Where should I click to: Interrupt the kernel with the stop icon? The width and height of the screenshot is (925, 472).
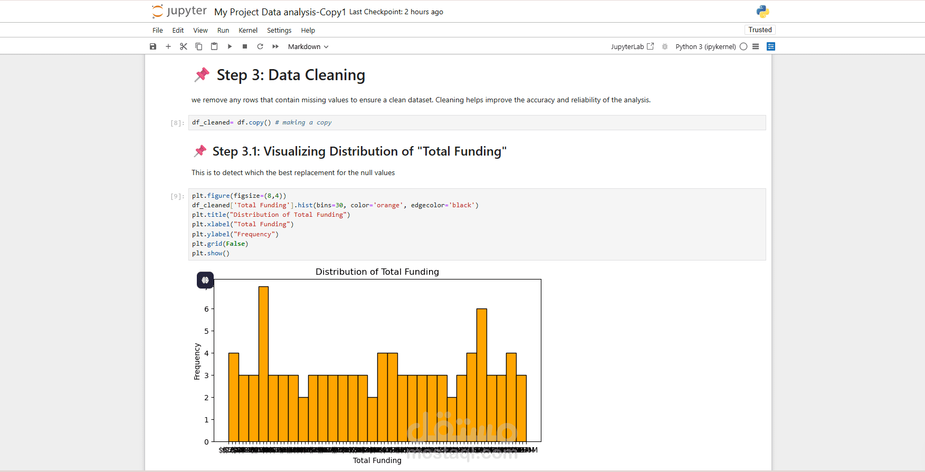[245, 46]
